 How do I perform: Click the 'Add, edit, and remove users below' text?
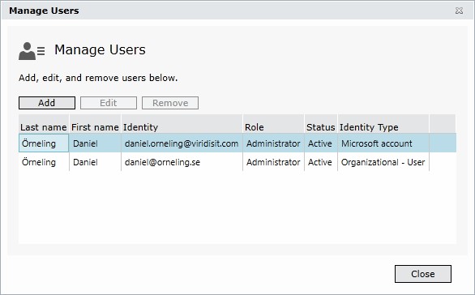(x=98, y=78)
